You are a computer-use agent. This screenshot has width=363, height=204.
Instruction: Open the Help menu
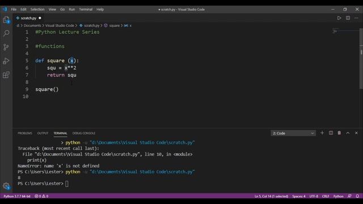[x=100, y=10]
